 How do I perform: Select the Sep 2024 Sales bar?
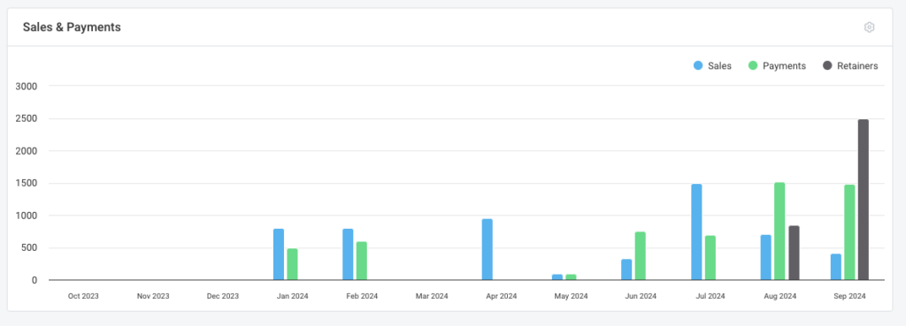click(x=835, y=267)
